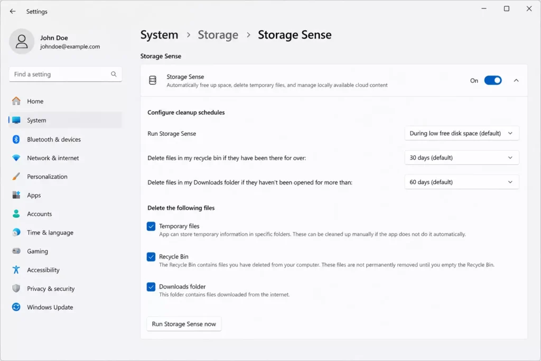Click the Accessibility figure icon
Screen dimensions: 541x361
point(16,270)
